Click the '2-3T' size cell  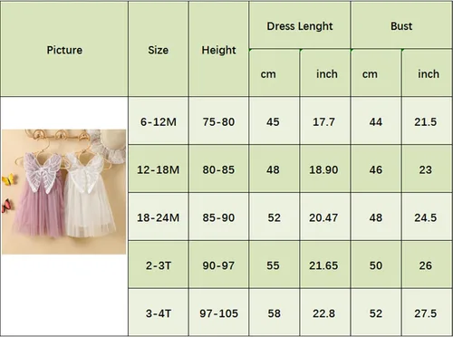point(159,265)
